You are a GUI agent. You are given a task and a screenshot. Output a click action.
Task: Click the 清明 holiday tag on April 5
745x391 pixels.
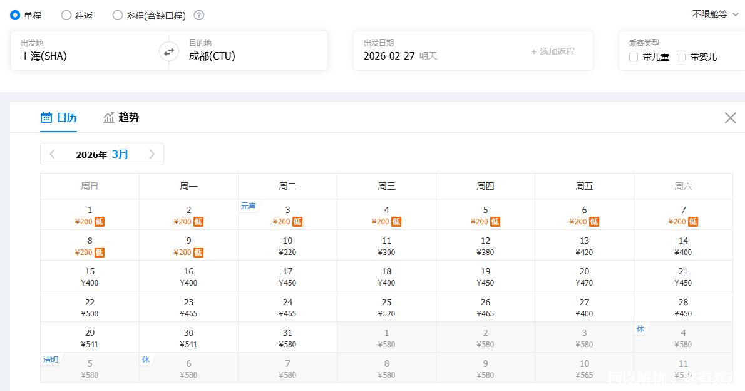(x=51, y=360)
